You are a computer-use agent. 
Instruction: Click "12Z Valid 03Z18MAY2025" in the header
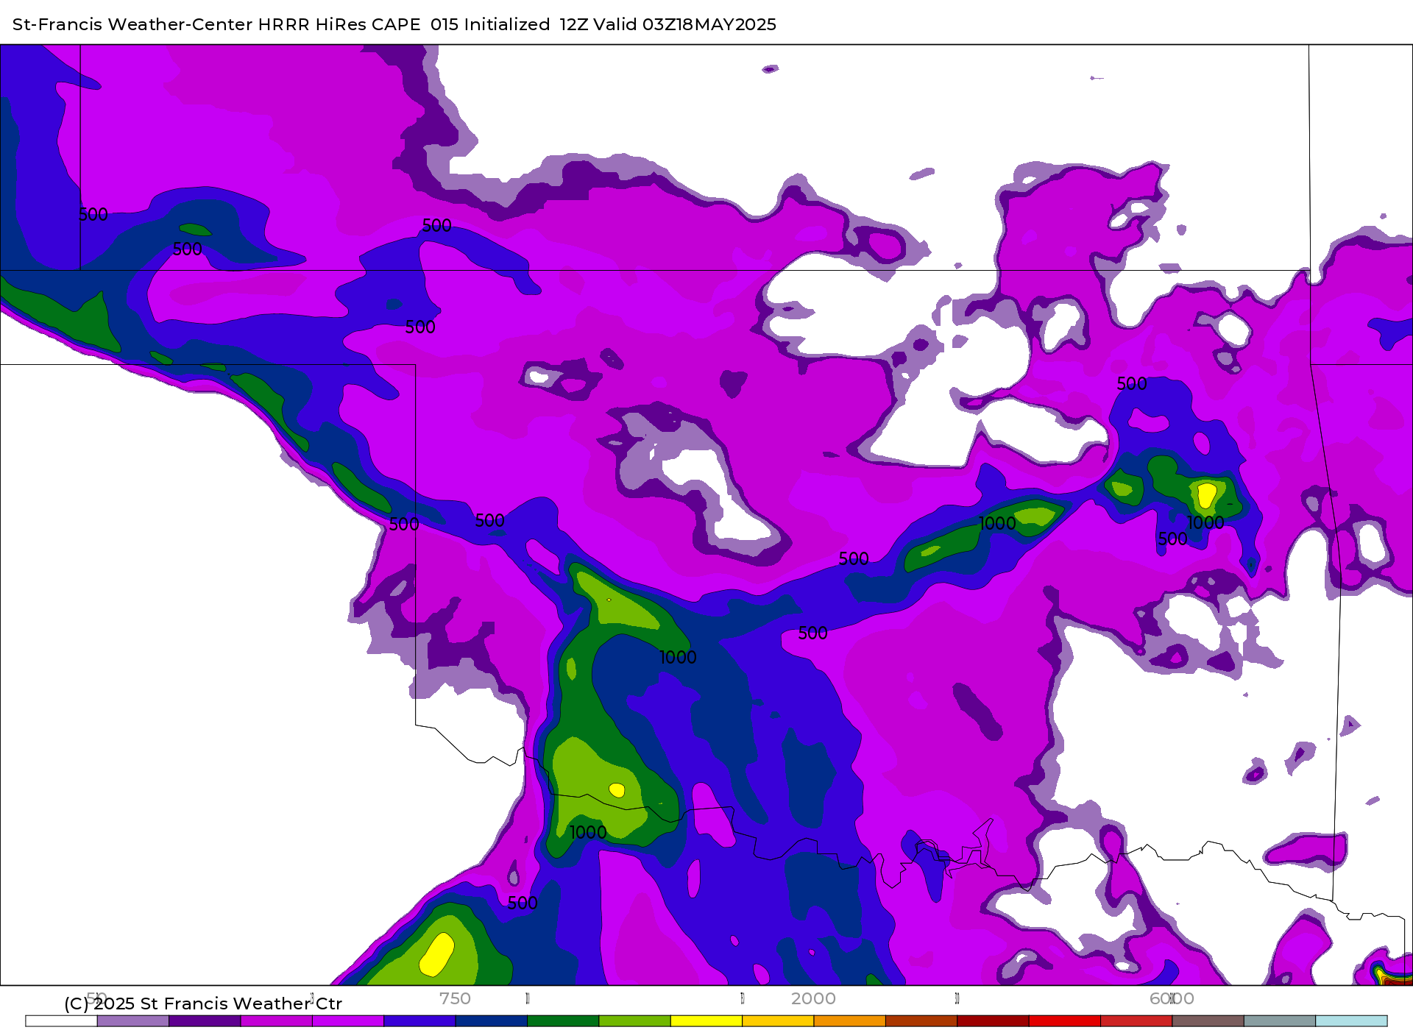[x=667, y=24]
